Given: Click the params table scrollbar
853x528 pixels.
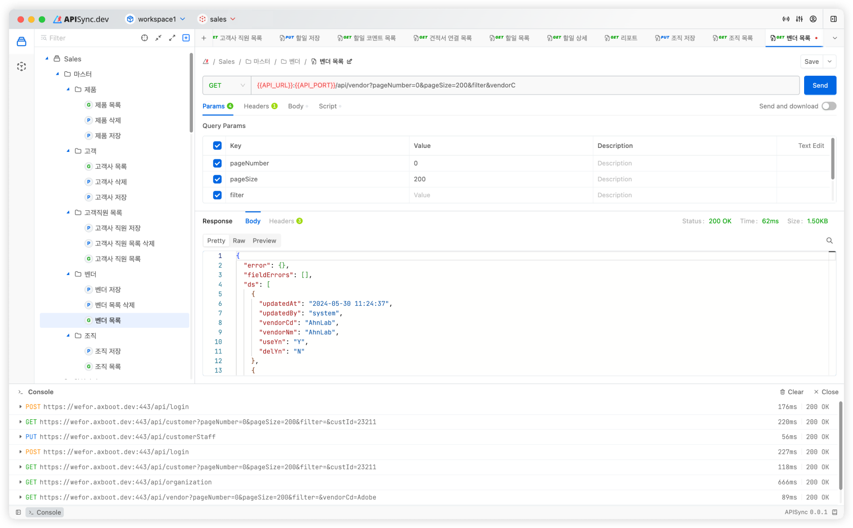Looking at the screenshot, I should [833, 159].
